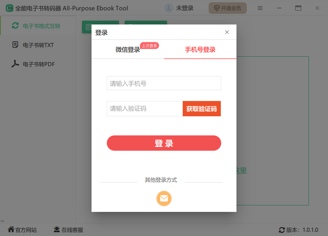This screenshot has height=236, width=328.
Task: Click the 获取验证码 button
Action: point(201,109)
